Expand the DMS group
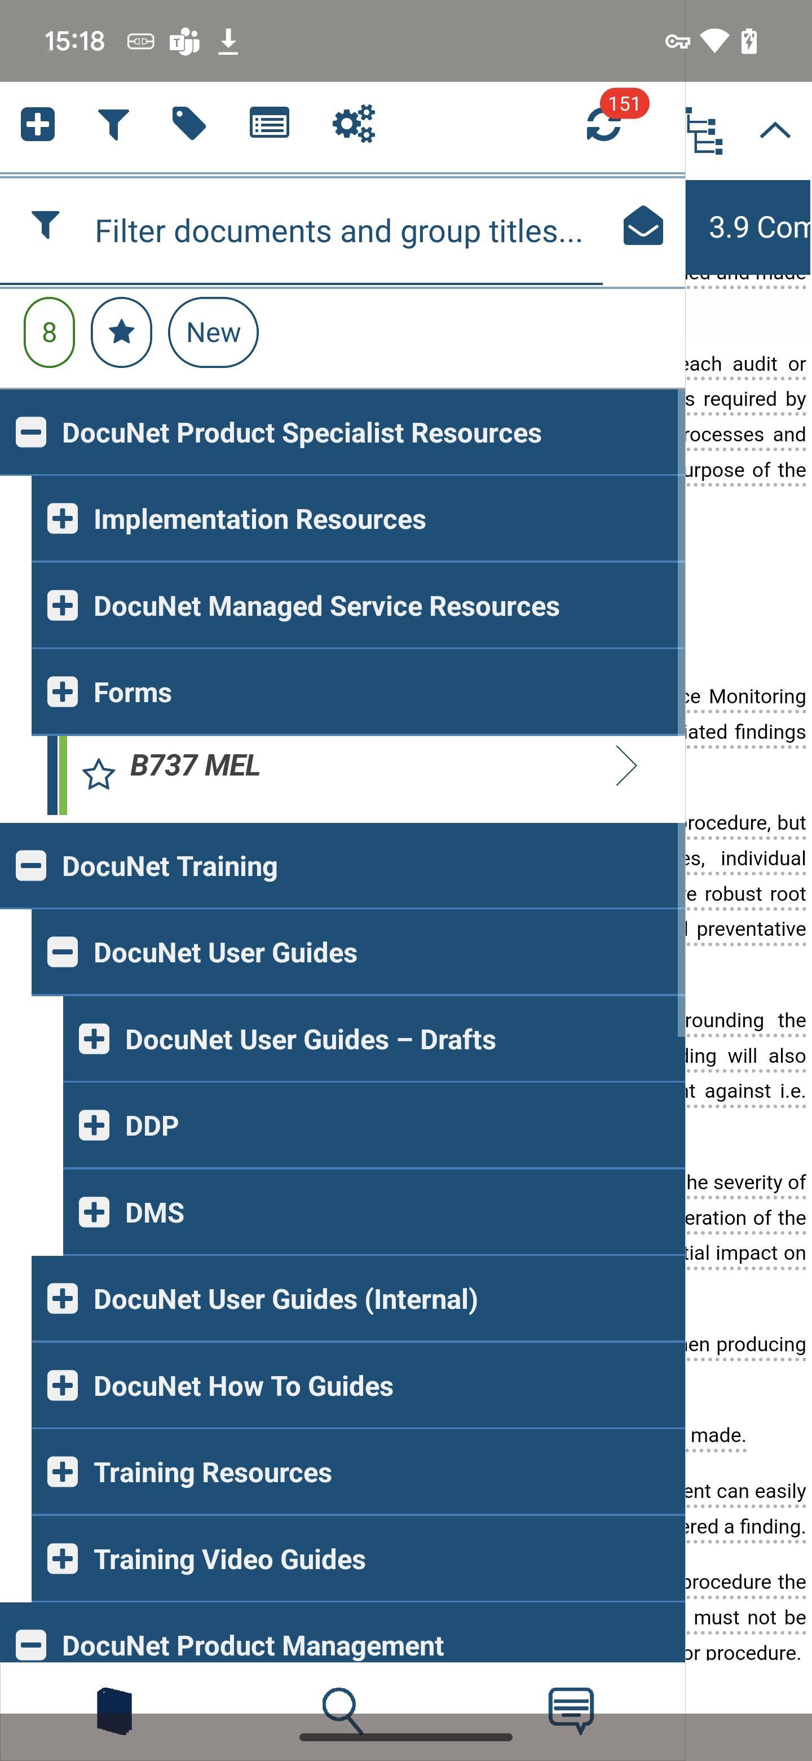Screen dimensions: 812x1761 pyautogui.click(x=94, y=1212)
